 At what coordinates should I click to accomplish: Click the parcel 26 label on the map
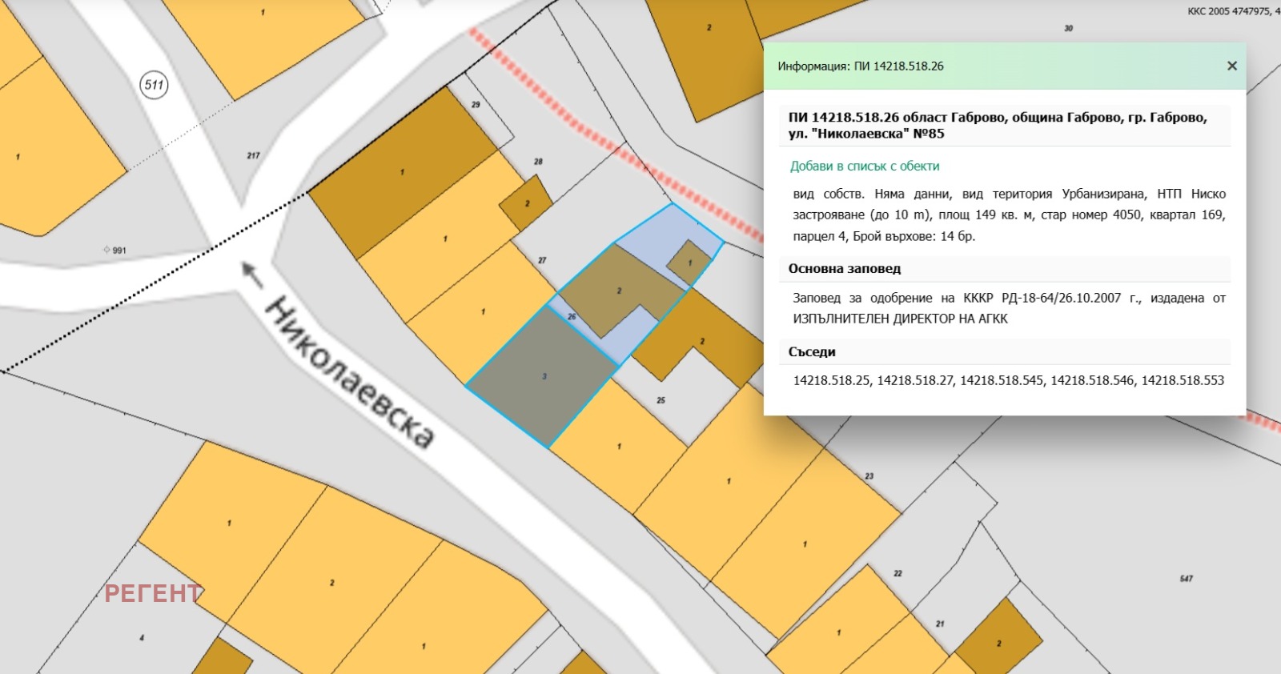point(572,316)
